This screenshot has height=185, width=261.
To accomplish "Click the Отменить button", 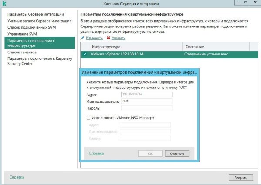I will tap(177, 153).
